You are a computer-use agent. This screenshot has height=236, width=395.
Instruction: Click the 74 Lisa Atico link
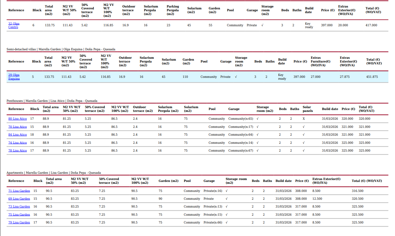18,143
